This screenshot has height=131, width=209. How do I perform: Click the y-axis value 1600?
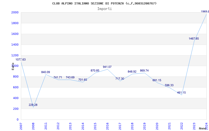15,34
